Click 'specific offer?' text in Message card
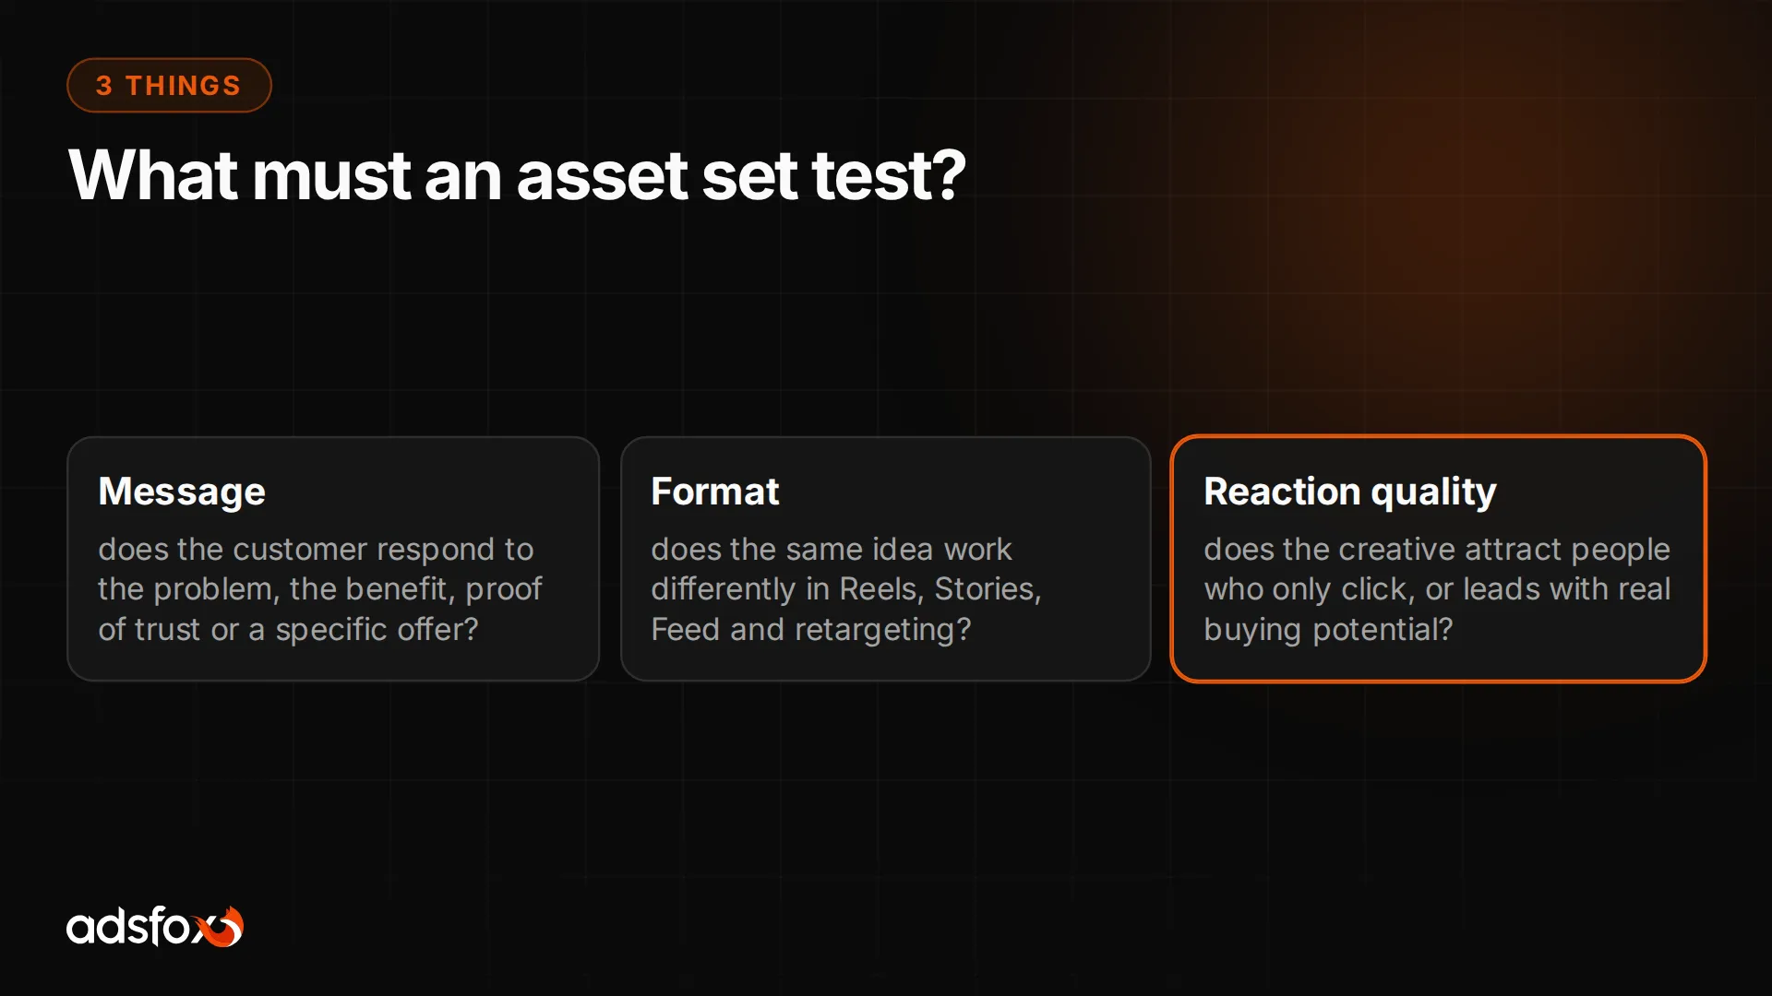The height and width of the screenshot is (996, 1772). click(377, 630)
